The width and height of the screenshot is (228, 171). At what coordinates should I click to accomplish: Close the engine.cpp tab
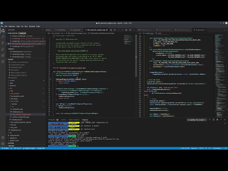(205, 30)
